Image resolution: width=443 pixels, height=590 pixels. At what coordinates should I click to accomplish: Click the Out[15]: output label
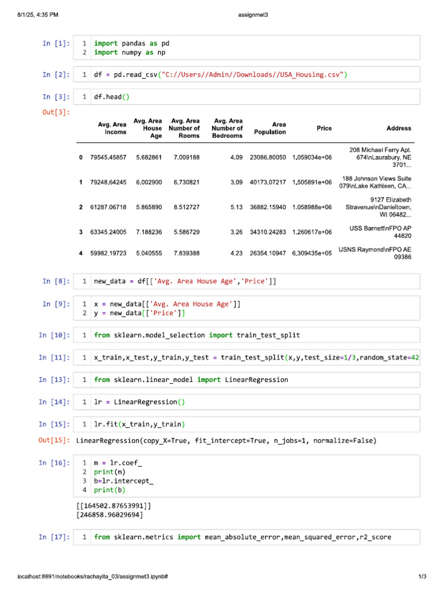pos(54,440)
